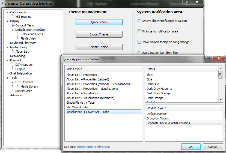The width and height of the screenshot is (226, 153).
Task: Select VST plug-ins in preferences tree
Action: click(23, 17)
